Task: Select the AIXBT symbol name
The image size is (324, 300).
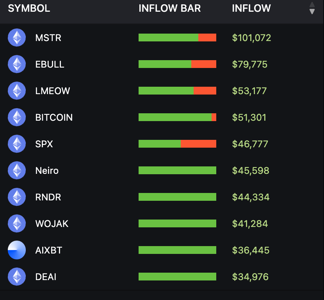Action: (x=48, y=250)
